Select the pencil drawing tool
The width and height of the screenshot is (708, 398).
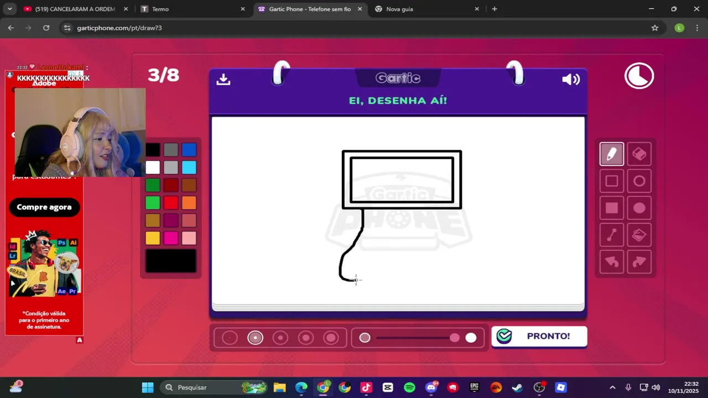click(x=612, y=154)
